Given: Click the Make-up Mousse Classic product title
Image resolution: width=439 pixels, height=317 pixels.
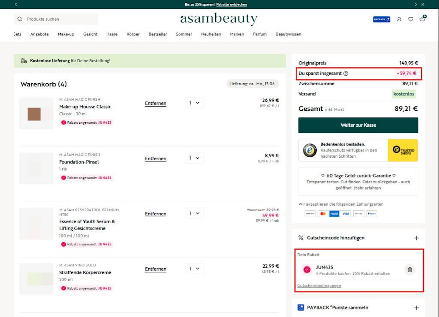Looking at the screenshot, I should [85, 107].
